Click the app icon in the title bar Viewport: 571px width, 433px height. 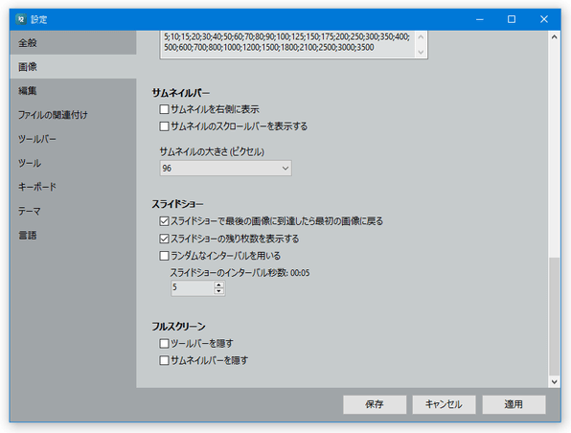point(21,19)
